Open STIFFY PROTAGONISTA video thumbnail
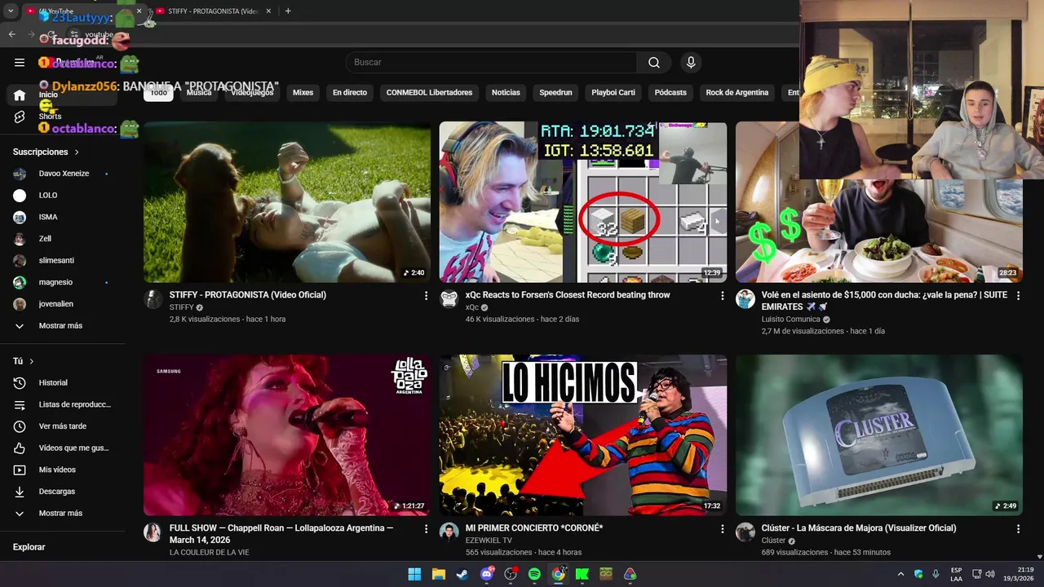 coord(287,202)
